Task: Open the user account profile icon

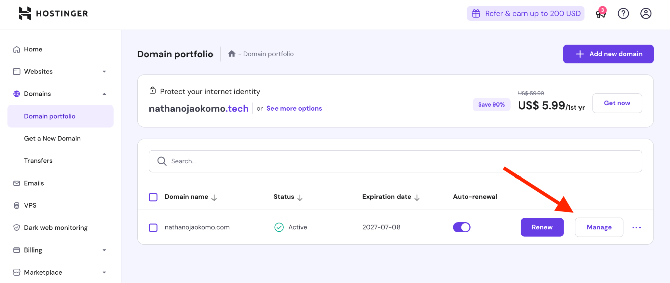Action: pyautogui.click(x=646, y=14)
